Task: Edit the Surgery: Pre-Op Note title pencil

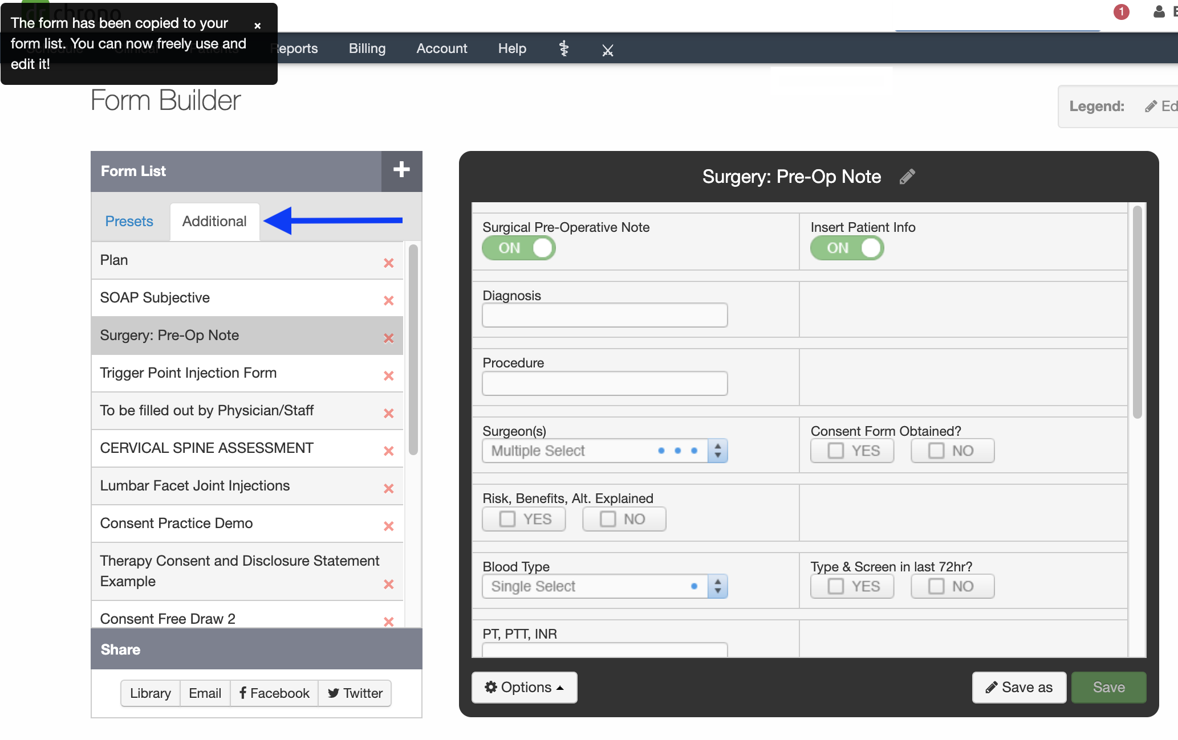Action: [x=907, y=177]
